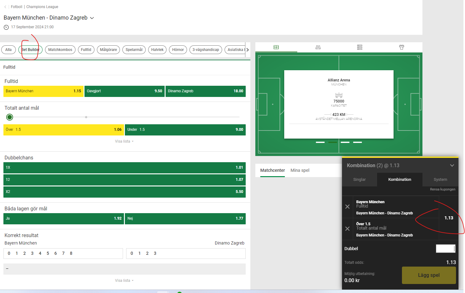The width and height of the screenshot is (465, 293).
Task: Select the Mina spel tab
Action: [x=300, y=170]
